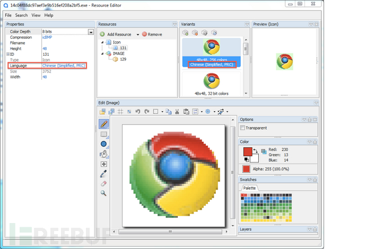Screen dimensions: 366x249
Task: Click the dashed select-all icon in top toolbar
Action: coord(156,112)
